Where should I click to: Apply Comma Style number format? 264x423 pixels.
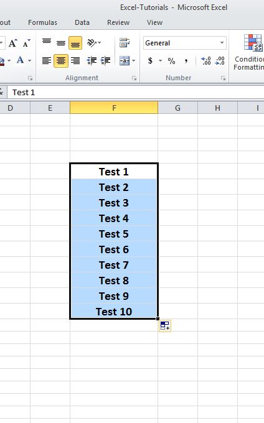(186, 61)
